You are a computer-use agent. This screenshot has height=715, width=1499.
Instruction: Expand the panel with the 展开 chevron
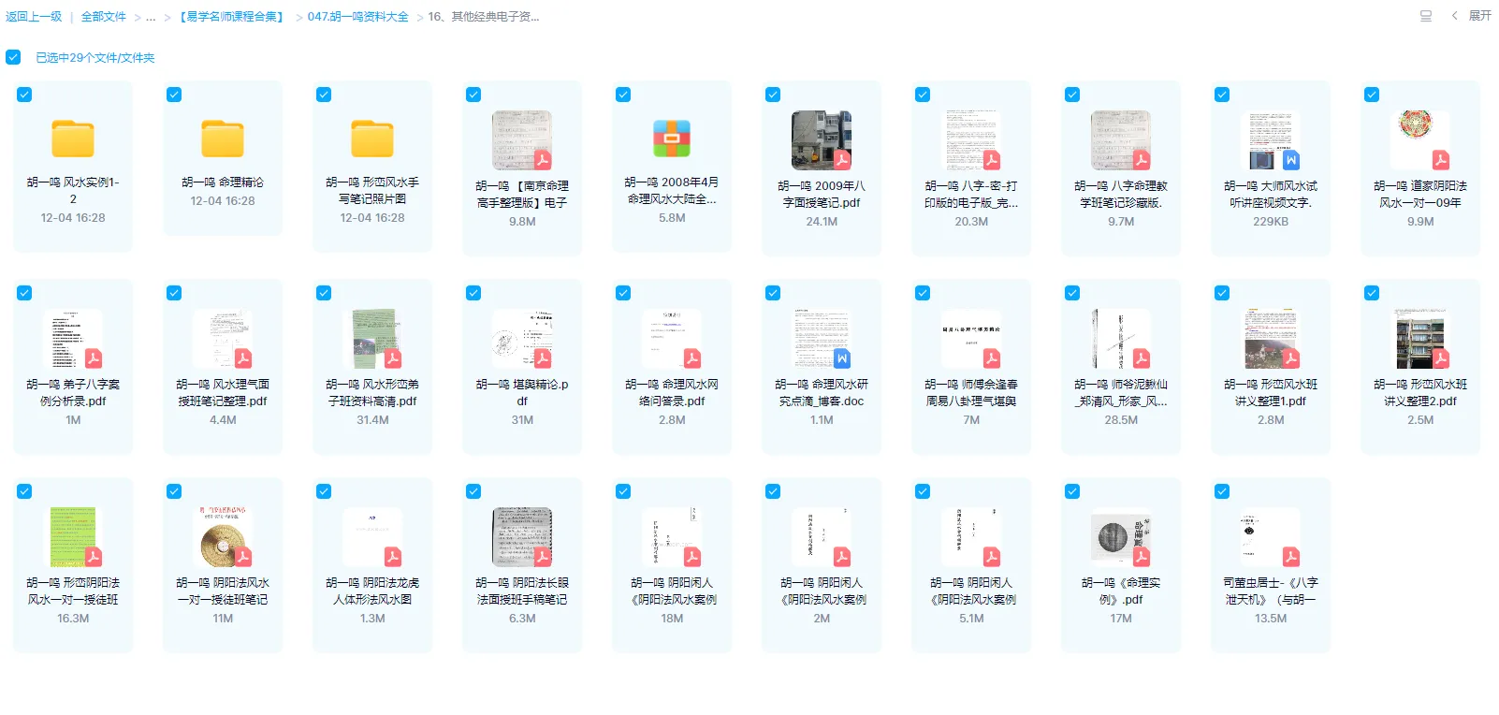(1472, 16)
